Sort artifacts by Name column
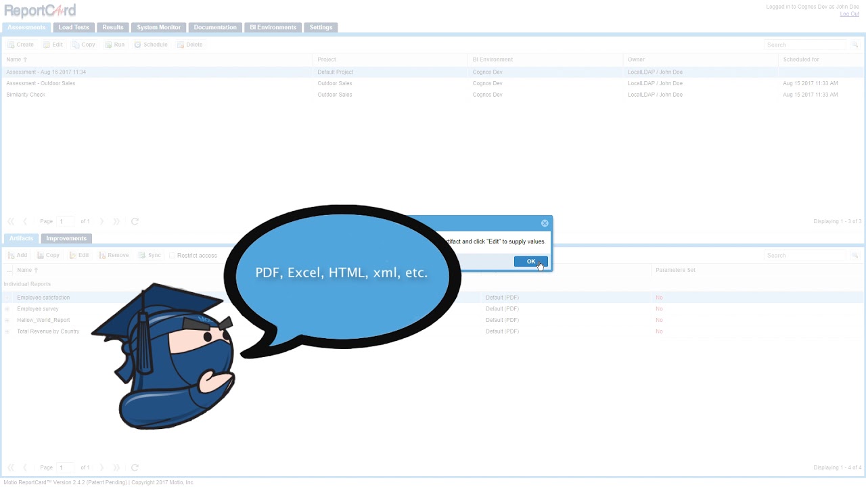 (x=27, y=271)
